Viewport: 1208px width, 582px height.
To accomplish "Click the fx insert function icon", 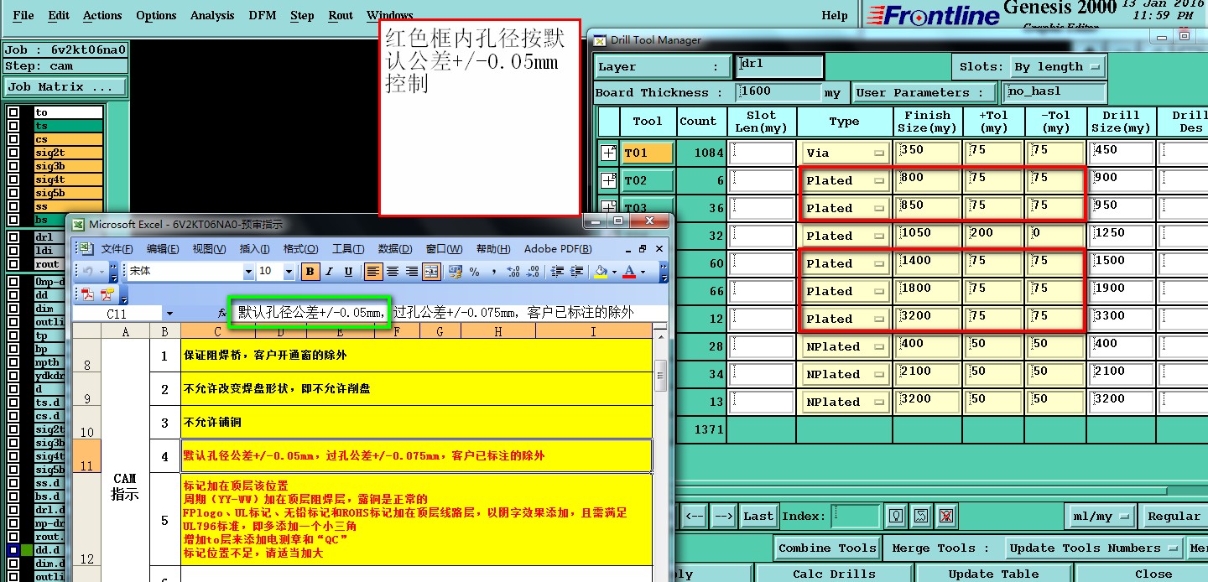I will point(222,313).
